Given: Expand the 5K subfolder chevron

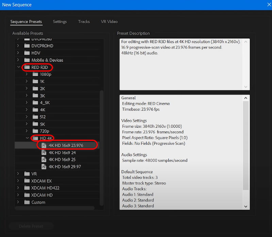Looking at the screenshot, I should coord(27,124).
